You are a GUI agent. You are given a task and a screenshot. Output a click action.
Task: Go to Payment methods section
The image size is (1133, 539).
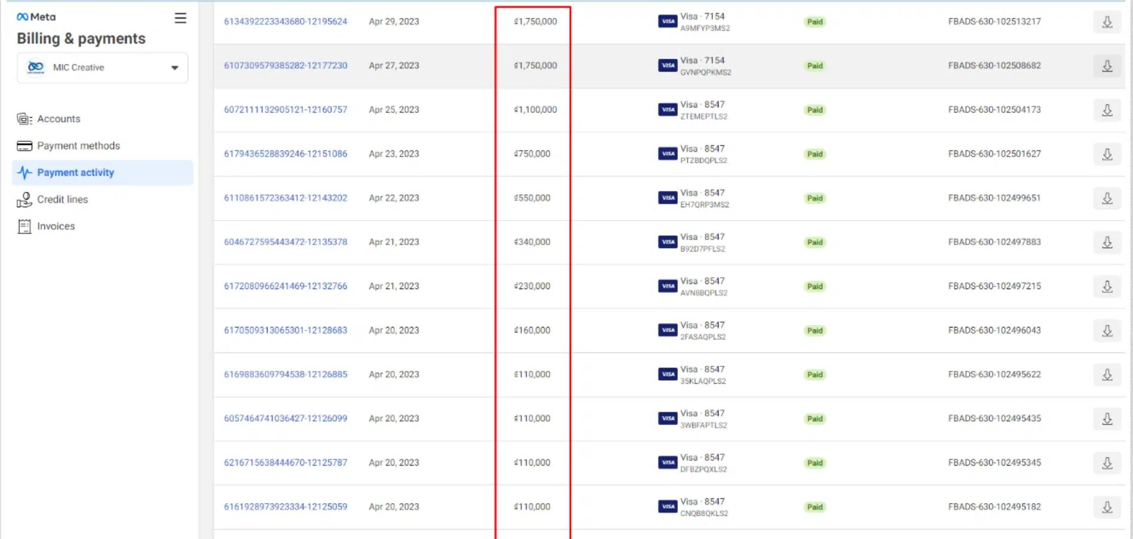point(78,146)
